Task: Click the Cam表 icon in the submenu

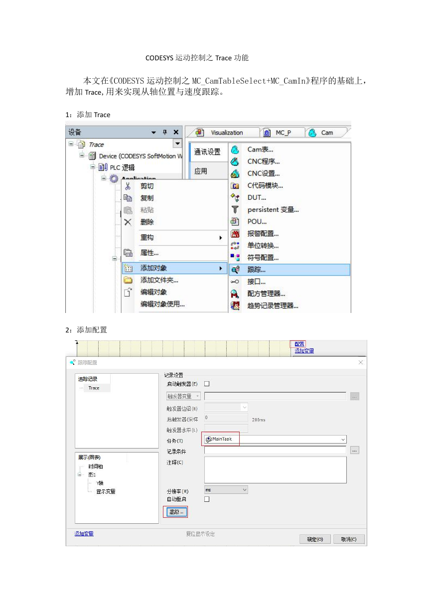Action: 236,150
